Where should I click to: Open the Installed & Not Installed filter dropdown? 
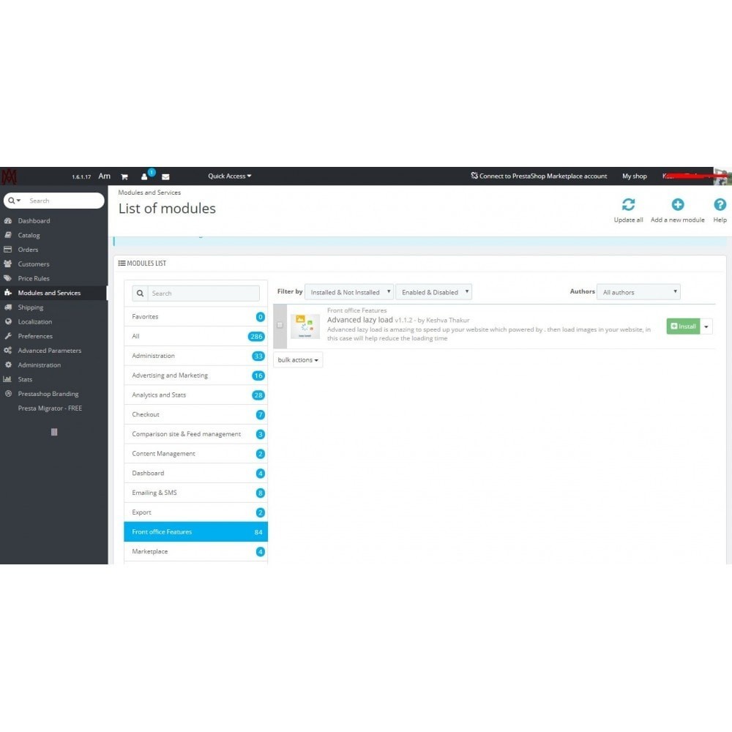point(349,292)
